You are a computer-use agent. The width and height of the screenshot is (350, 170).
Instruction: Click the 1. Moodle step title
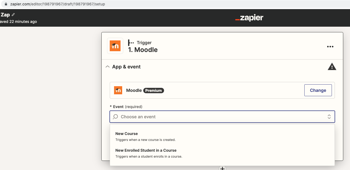click(x=143, y=50)
